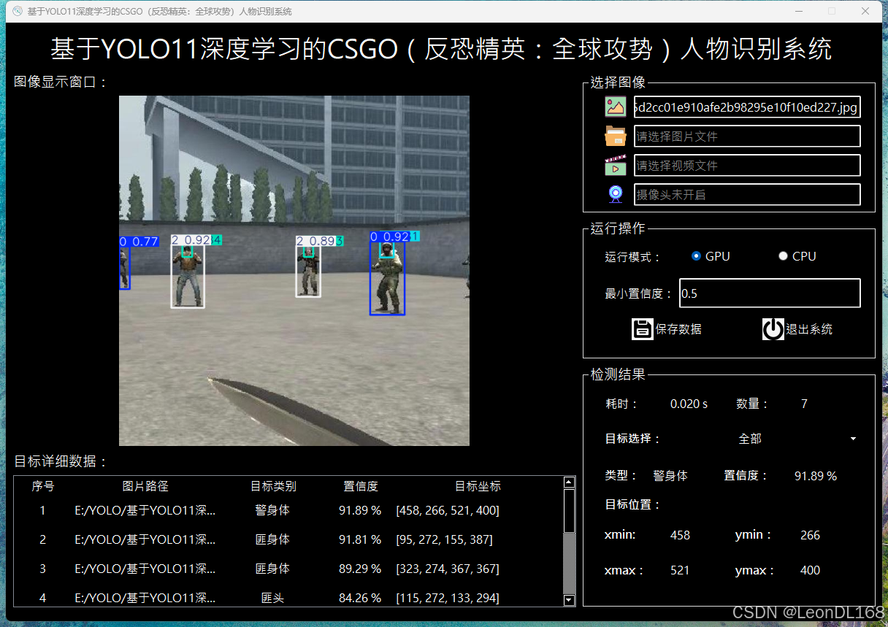Select row 1 with 91.89 % confidence
Viewport: 888px width, 627px height.
289,510
